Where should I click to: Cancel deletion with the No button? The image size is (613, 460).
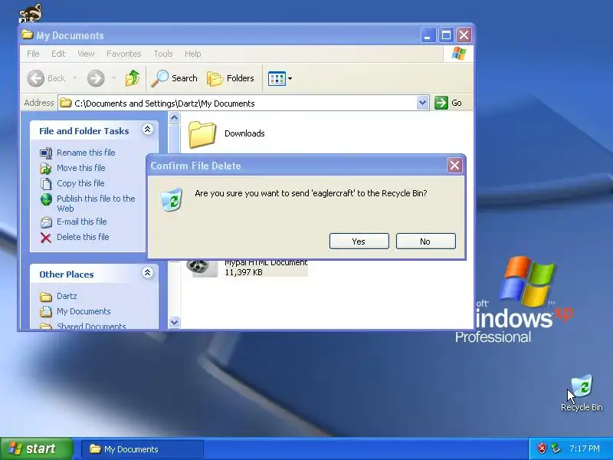click(x=426, y=242)
